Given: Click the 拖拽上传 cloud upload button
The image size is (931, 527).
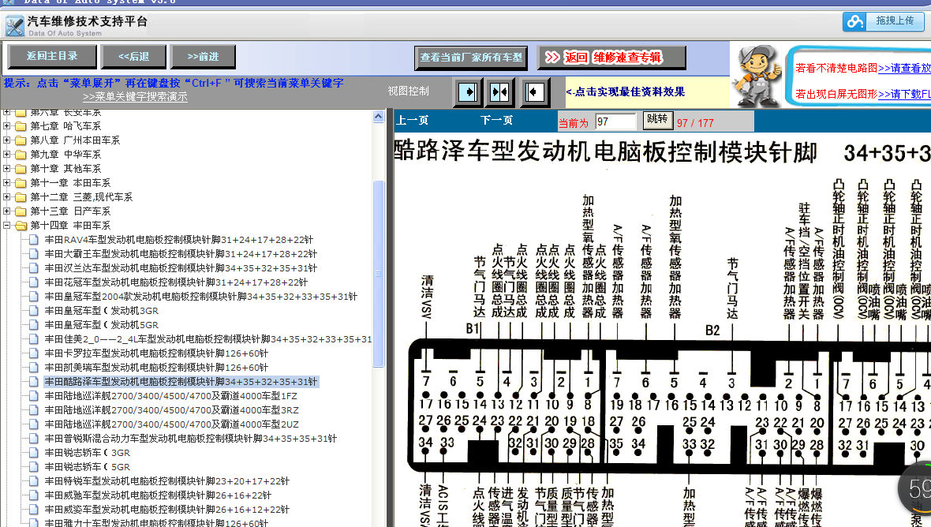Looking at the screenshot, I should 883,21.
